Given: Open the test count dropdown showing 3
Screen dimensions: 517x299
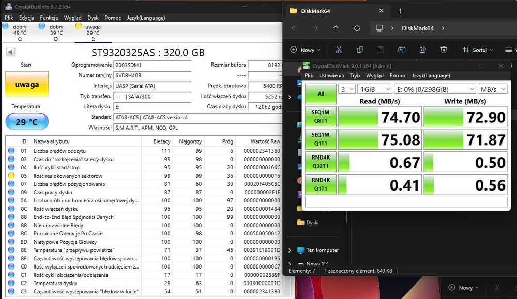Looking at the screenshot, I should (x=347, y=89).
